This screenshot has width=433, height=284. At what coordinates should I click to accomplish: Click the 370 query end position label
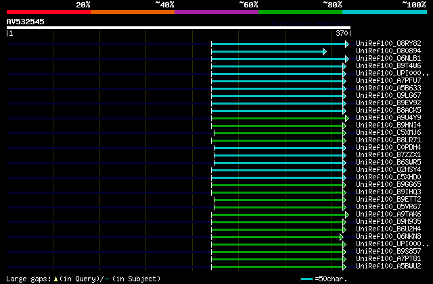(x=342, y=33)
